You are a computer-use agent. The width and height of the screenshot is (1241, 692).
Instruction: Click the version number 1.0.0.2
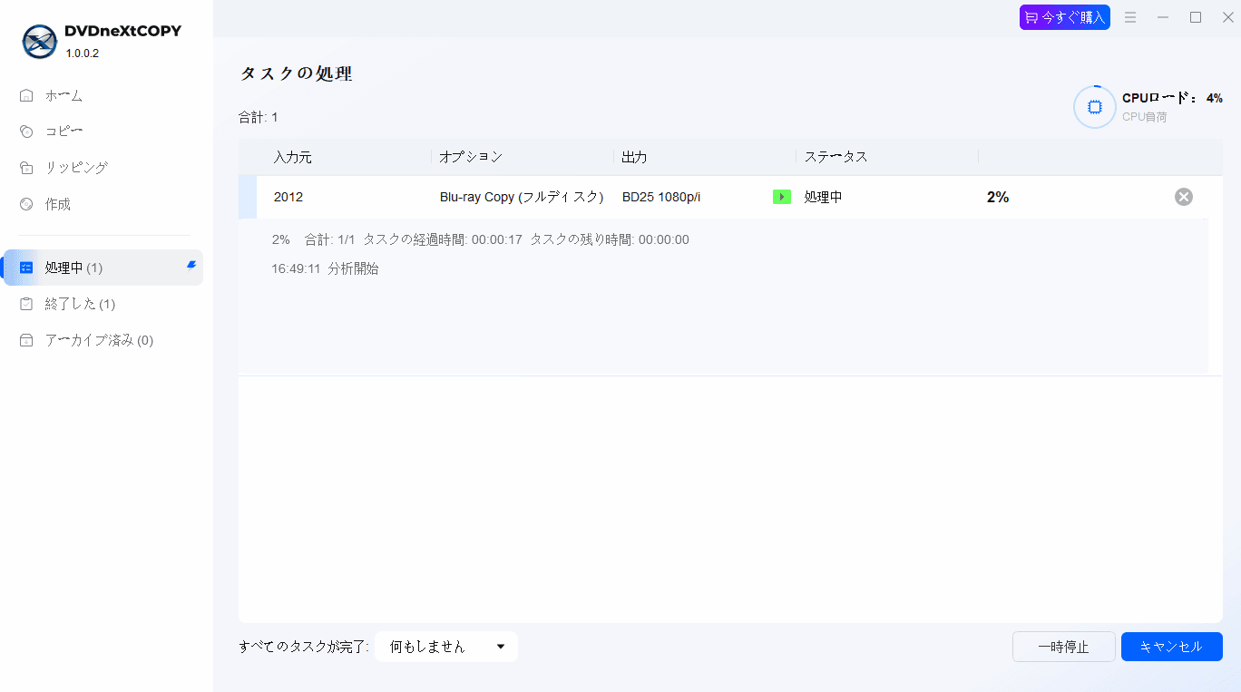(82, 53)
